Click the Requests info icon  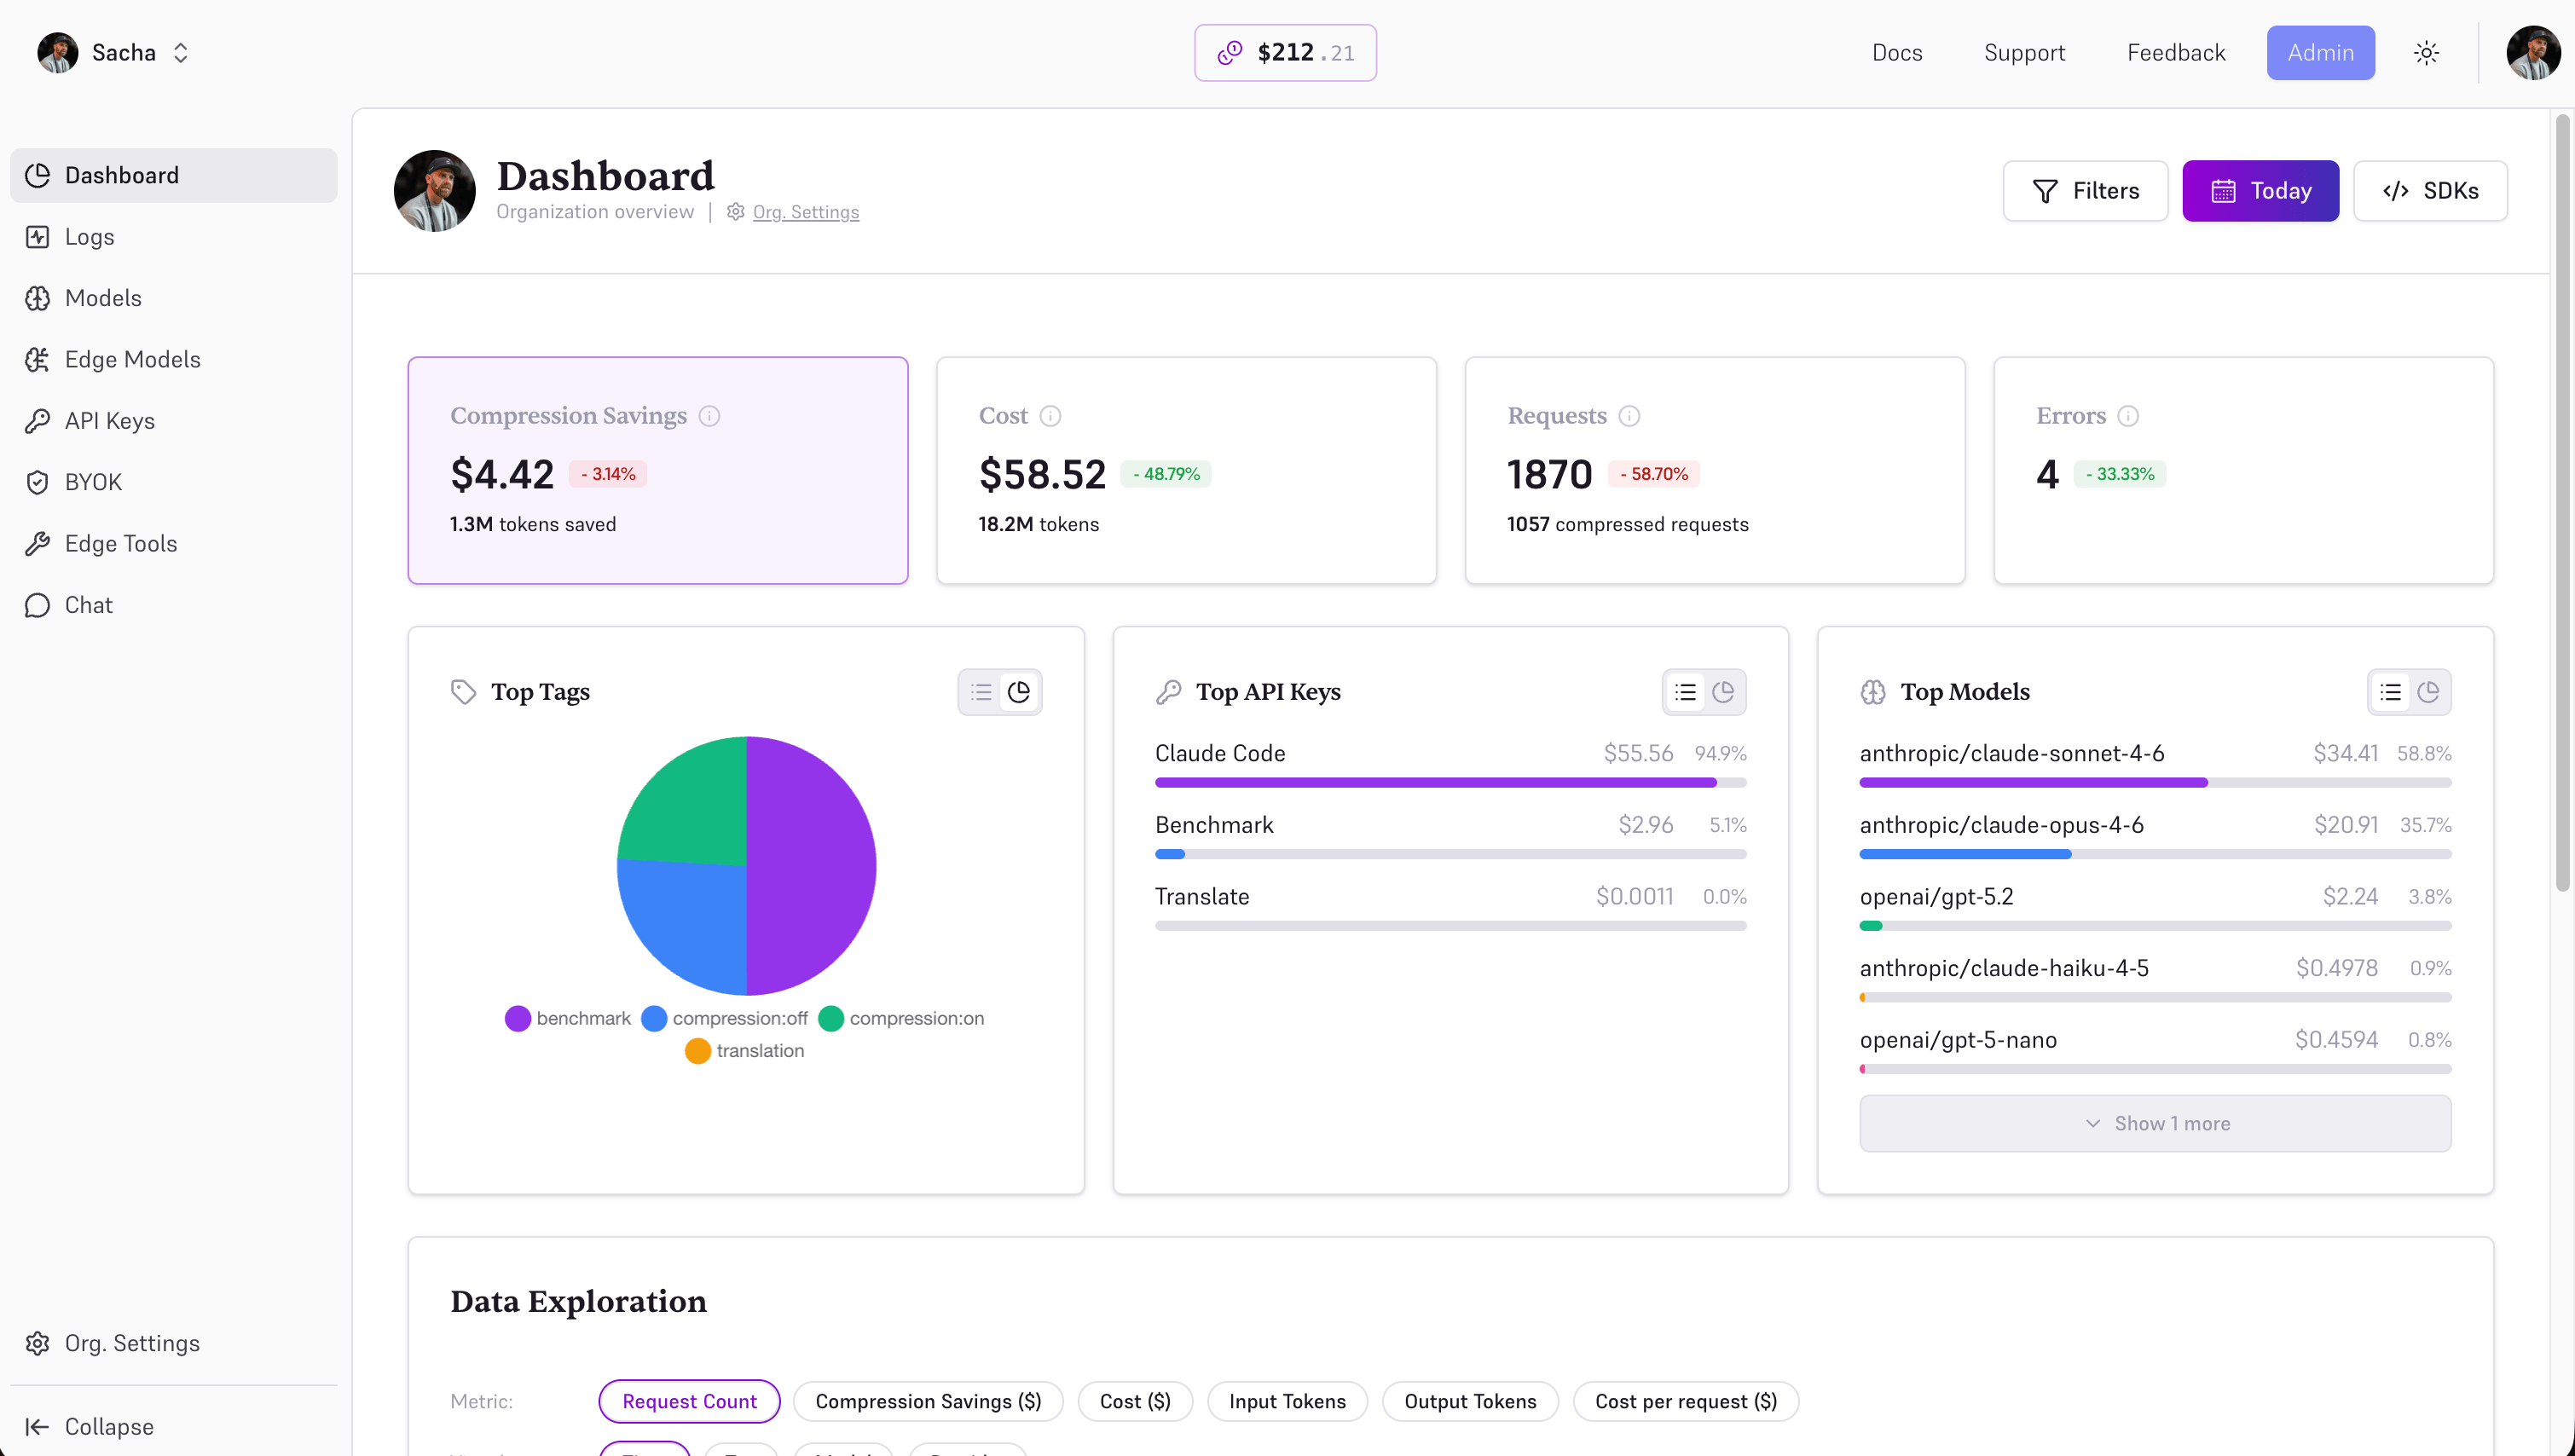(1629, 416)
